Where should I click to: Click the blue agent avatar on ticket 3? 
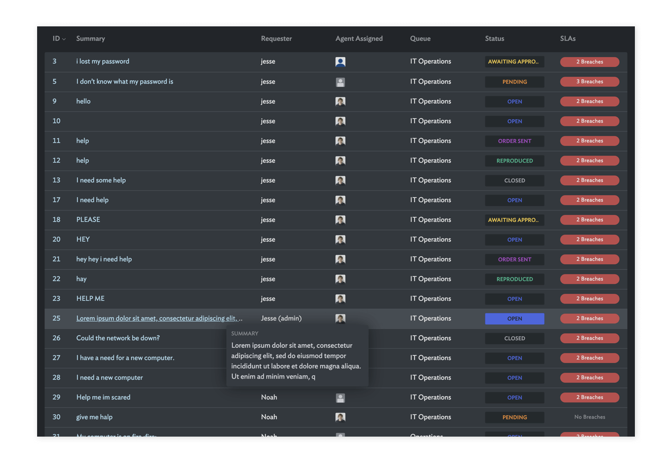point(340,62)
